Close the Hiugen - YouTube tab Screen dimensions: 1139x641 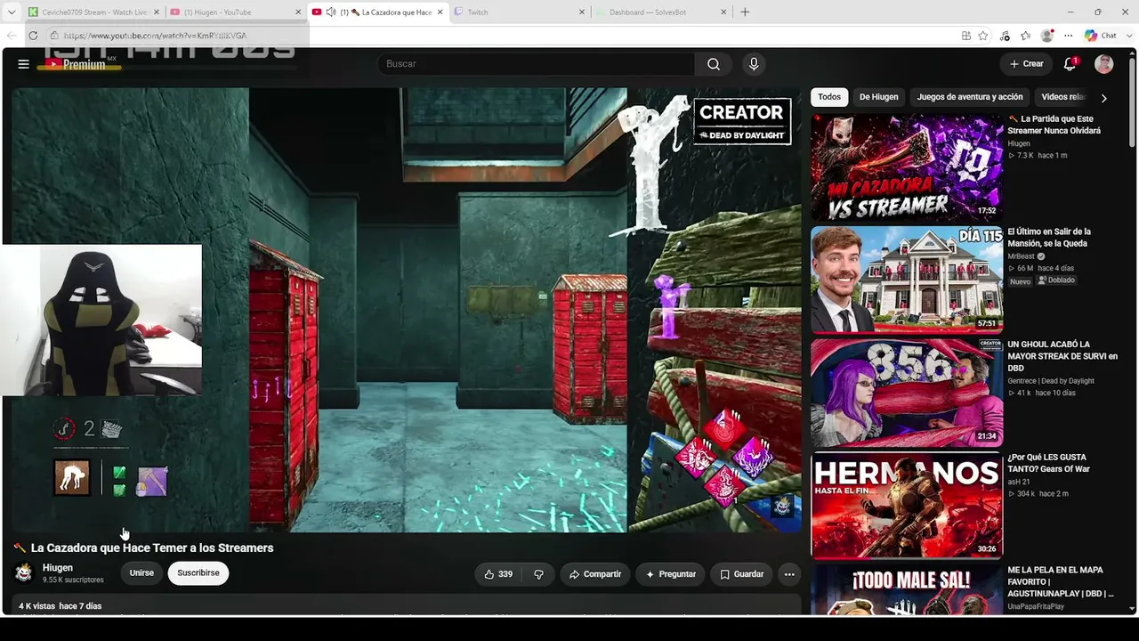tap(298, 12)
